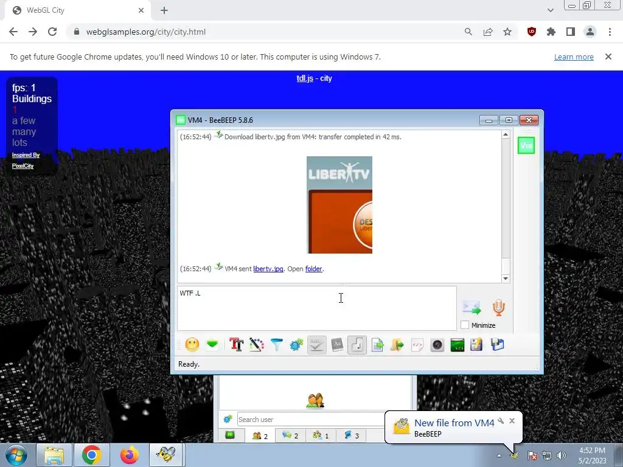Viewport: 623px width, 467px height.
Task: Click Learn more in Chrome update bar
Action: [574, 57]
